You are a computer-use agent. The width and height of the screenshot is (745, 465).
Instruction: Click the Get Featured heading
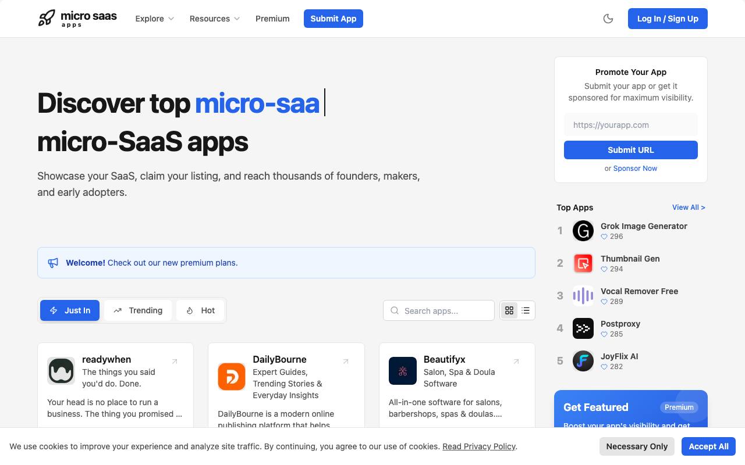pos(596,407)
